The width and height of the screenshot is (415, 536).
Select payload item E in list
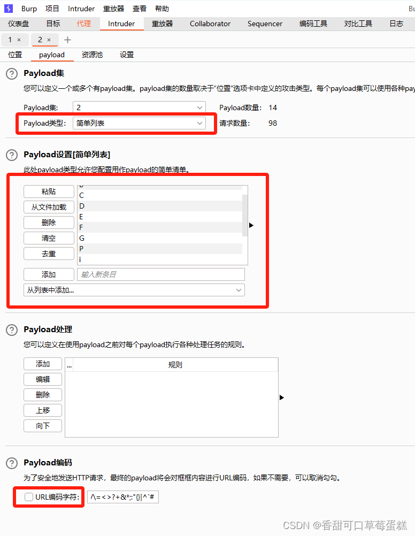tap(160, 217)
